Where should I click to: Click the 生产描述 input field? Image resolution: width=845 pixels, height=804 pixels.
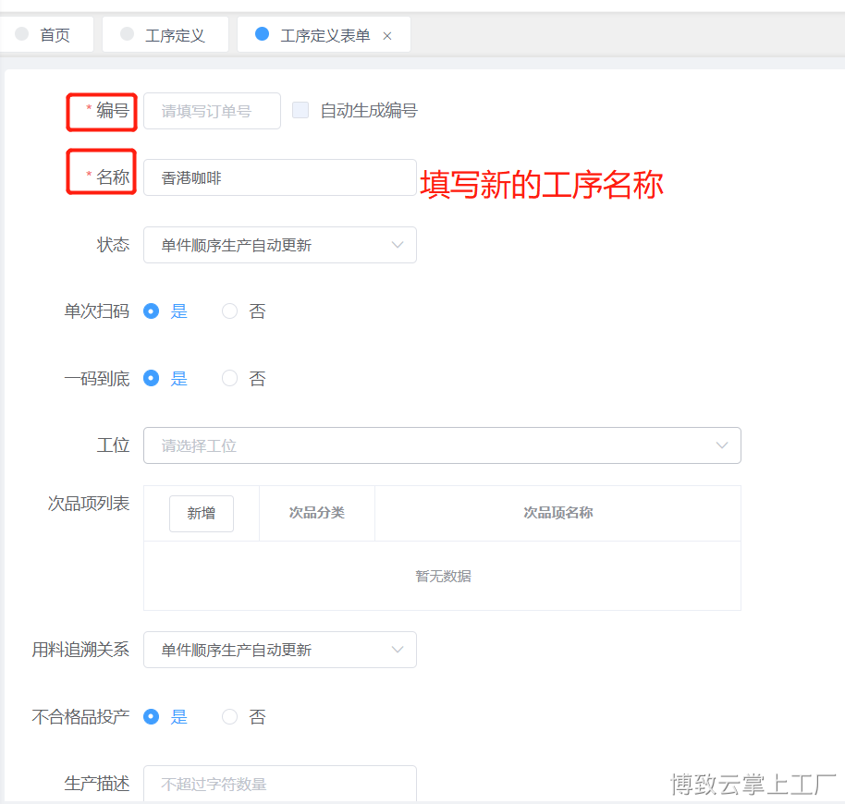pyautogui.click(x=279, y=784)
